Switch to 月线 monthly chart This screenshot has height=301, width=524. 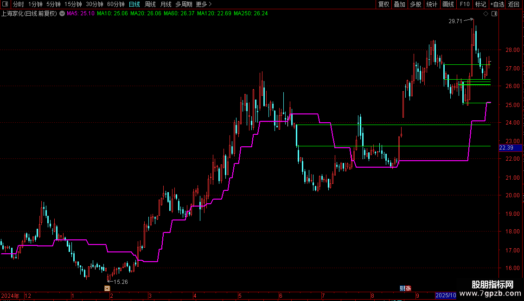(x=166, y=4)
